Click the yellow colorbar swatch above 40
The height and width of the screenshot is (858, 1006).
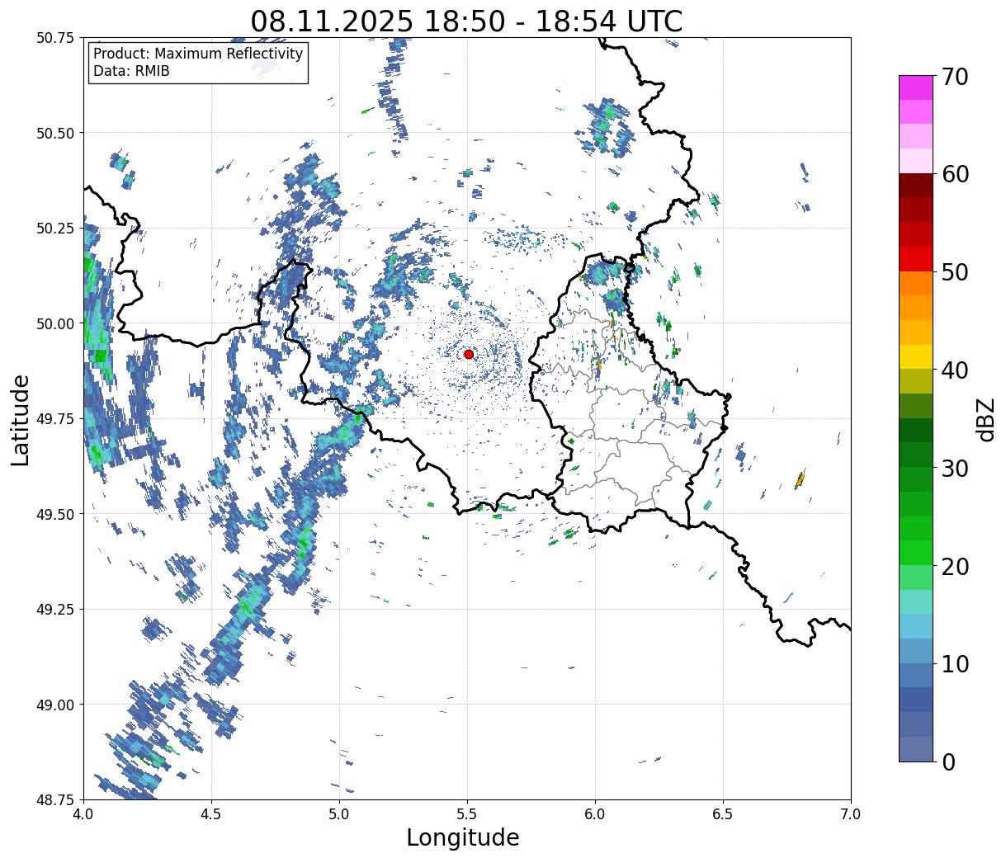[x=916, y=356]
